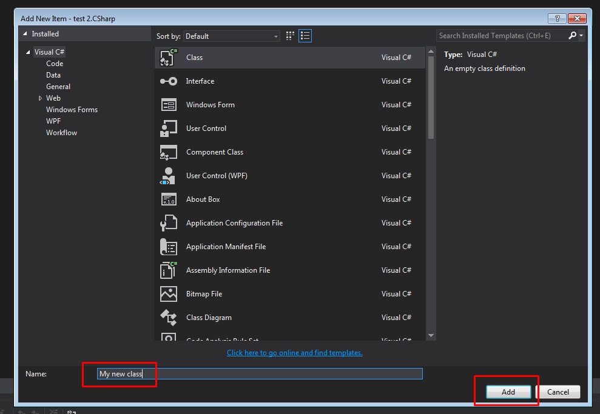600x414 pixels.
Task: Select the Workflow category
Action: (x=62, y=133)
